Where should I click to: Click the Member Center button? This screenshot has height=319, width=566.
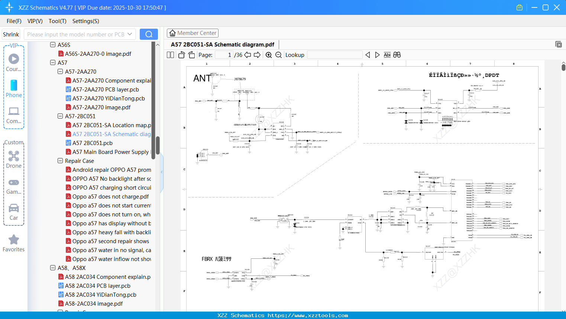[x=193, y=33]
